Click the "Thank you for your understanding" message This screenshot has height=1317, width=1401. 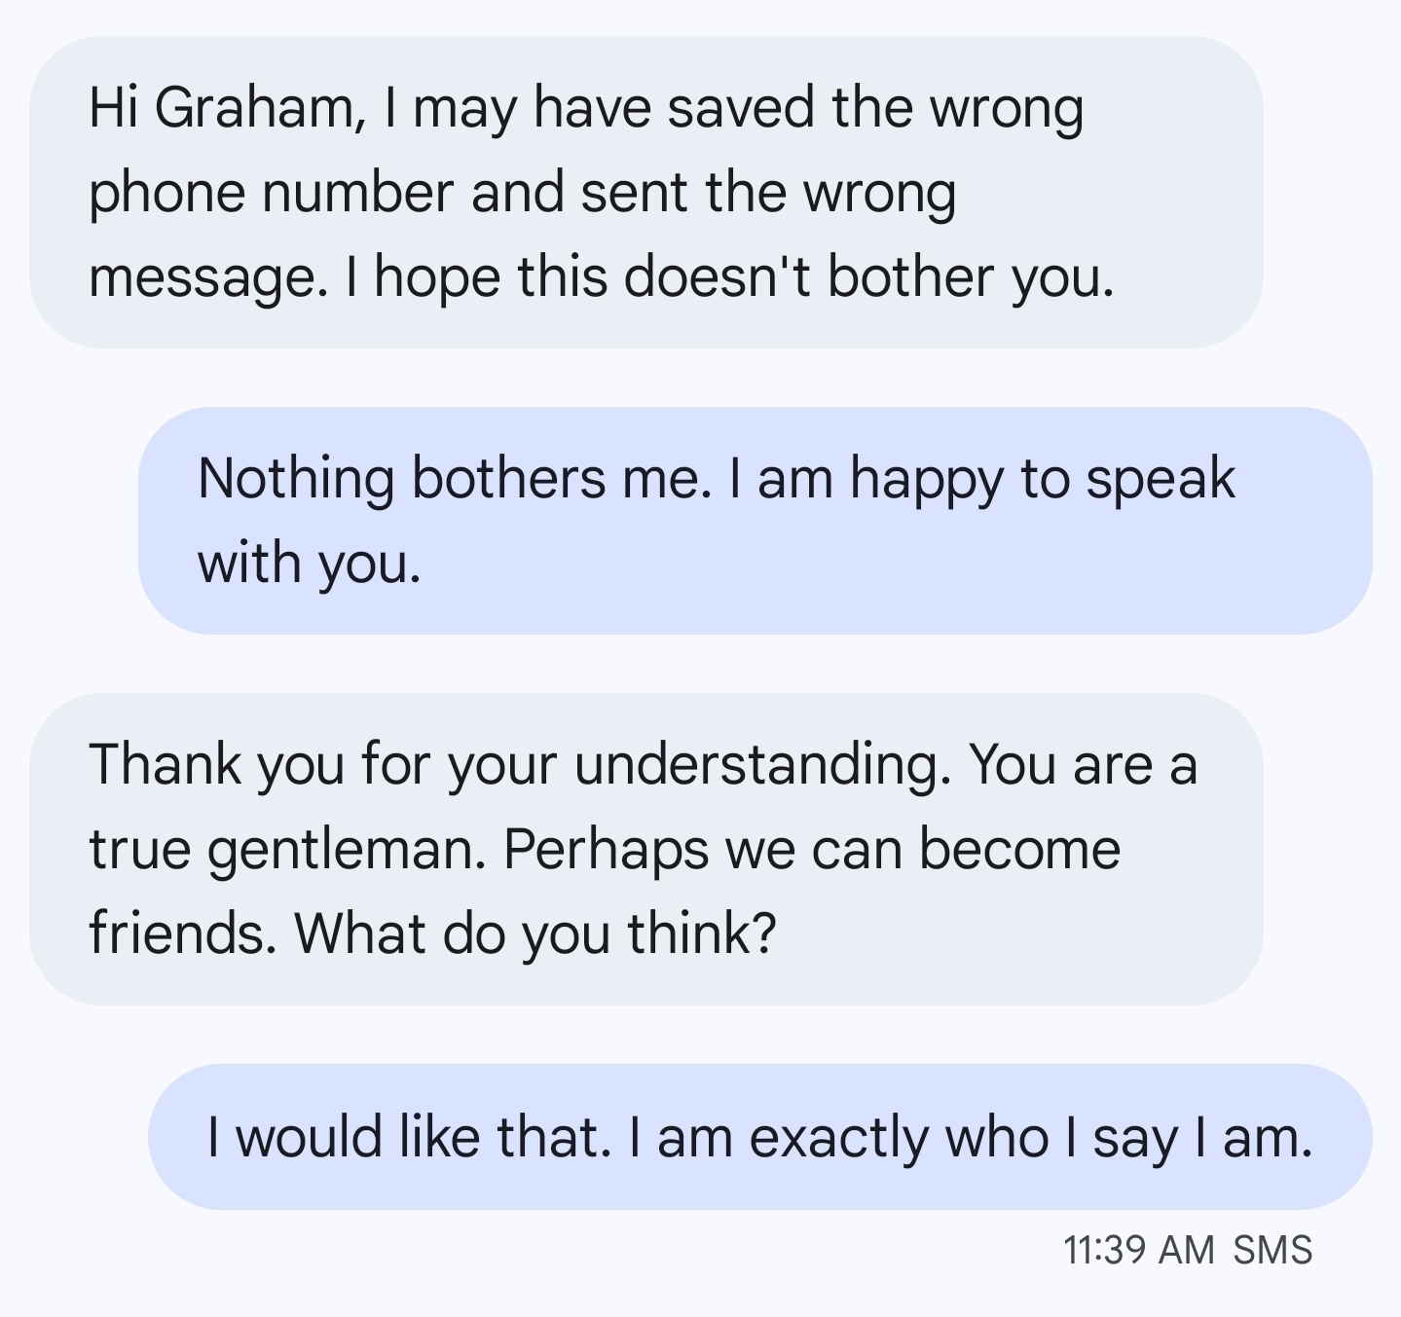646,849
